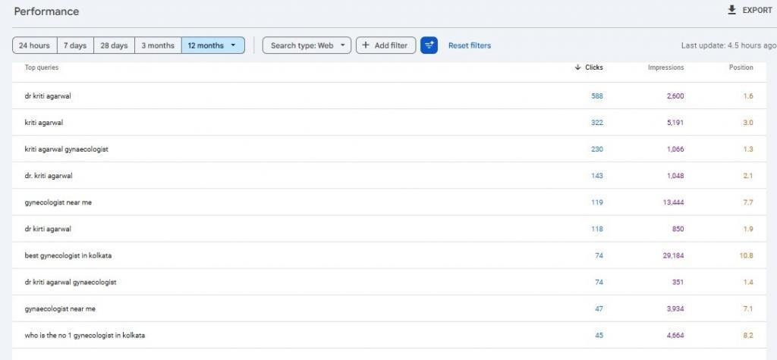Click the 45 clicks value
This screenshot has height=360, width=777.
tap(599, 336)
